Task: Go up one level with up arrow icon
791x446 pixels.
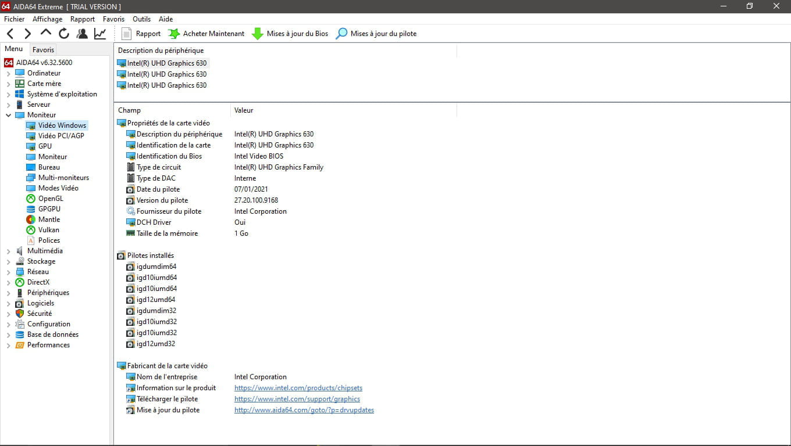Action: (46, 34)
